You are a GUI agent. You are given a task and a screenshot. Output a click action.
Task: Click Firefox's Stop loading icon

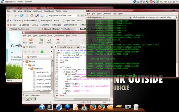click(x=27, y=16)
